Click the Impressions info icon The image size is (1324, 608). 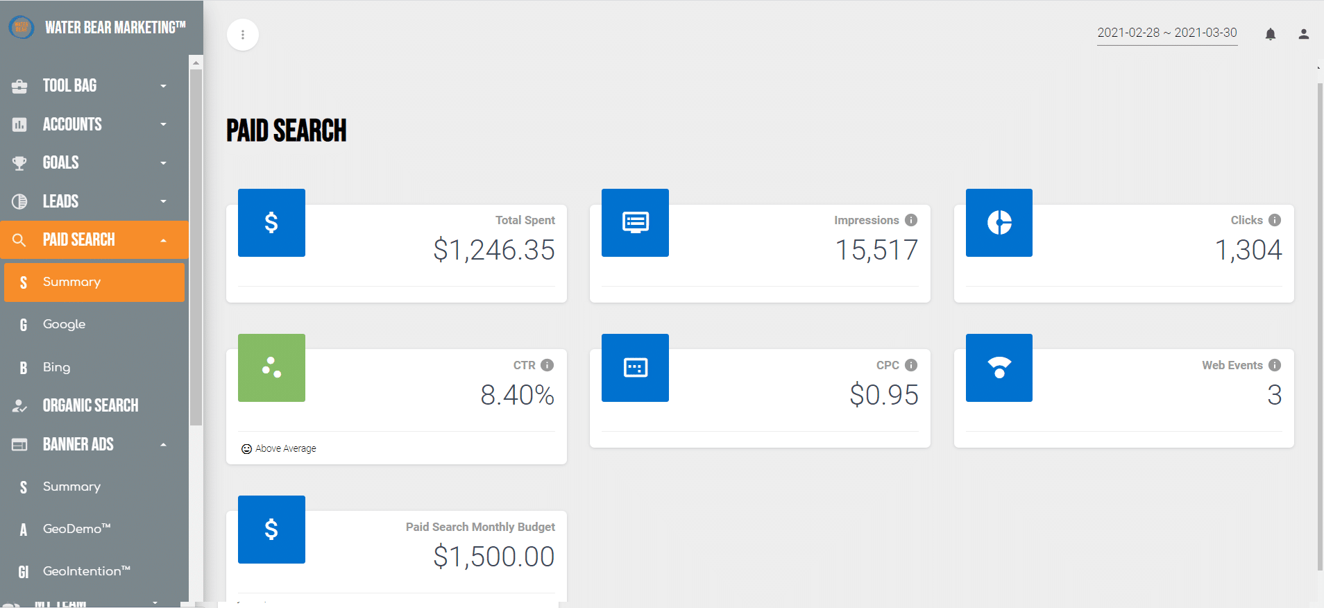[x=911, y=220]
